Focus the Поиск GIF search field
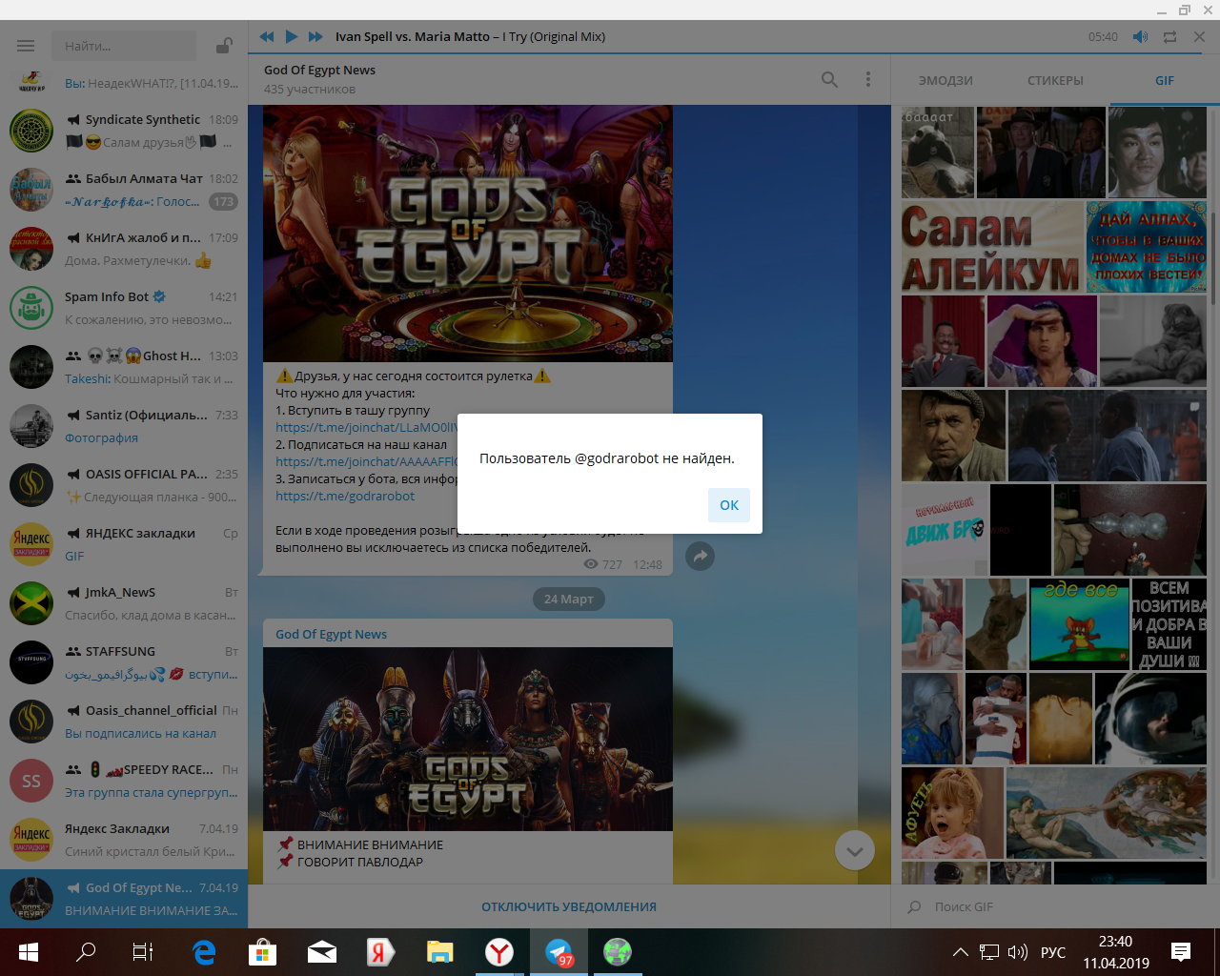 tap(1058, 906)
